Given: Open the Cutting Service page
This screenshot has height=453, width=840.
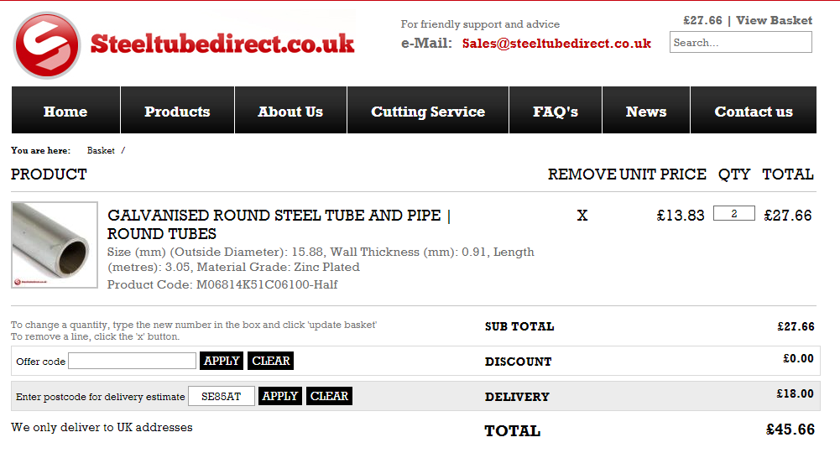Looking at the screenshot, I should pos(428,111).
